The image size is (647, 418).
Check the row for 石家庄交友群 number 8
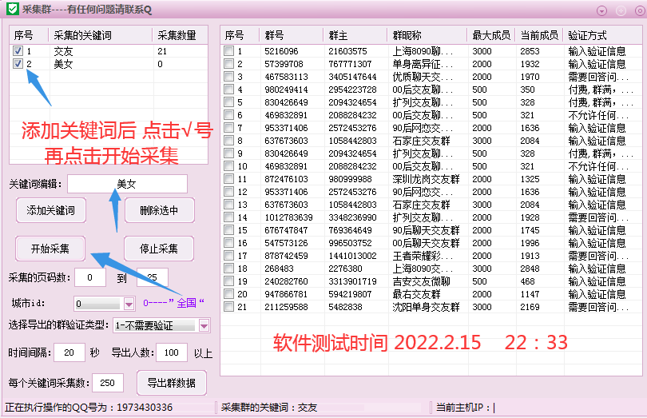click(x=228, y=141)
